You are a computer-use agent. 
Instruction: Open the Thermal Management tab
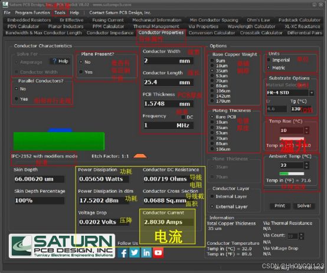pos(156,27)
